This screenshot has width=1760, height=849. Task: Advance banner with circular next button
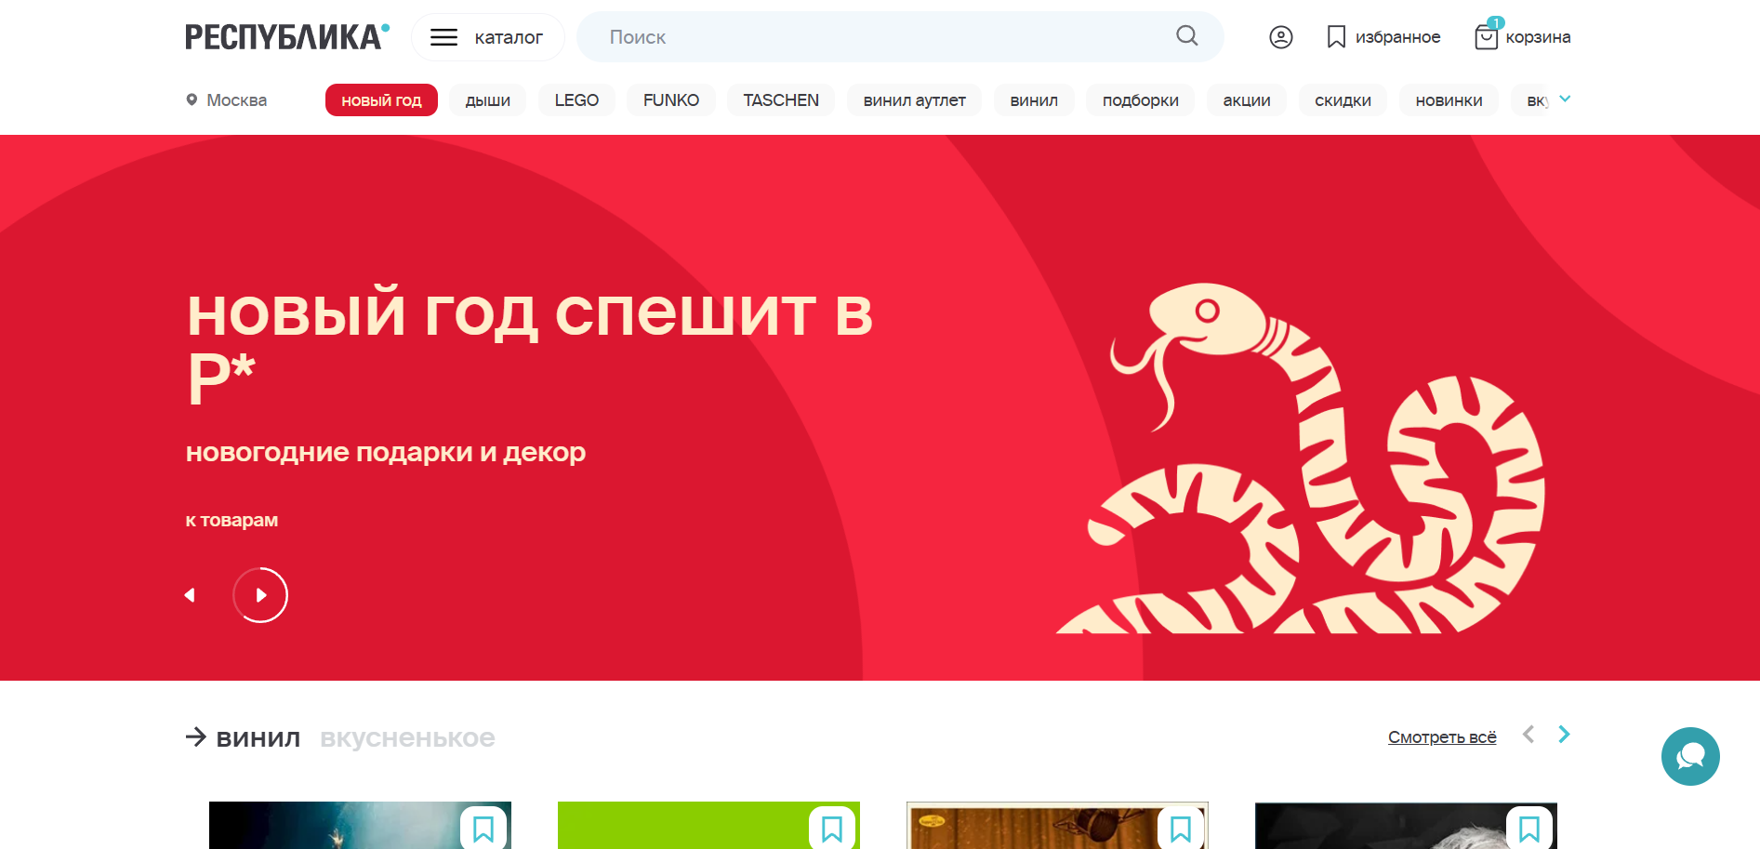[260, 595]
